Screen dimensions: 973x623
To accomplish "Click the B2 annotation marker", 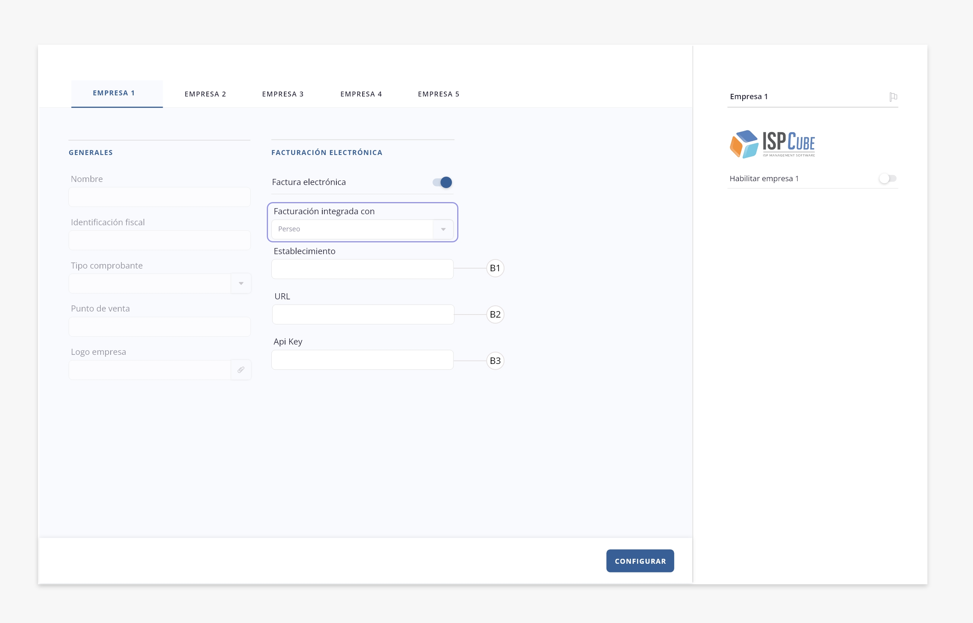I will [494, 314].
